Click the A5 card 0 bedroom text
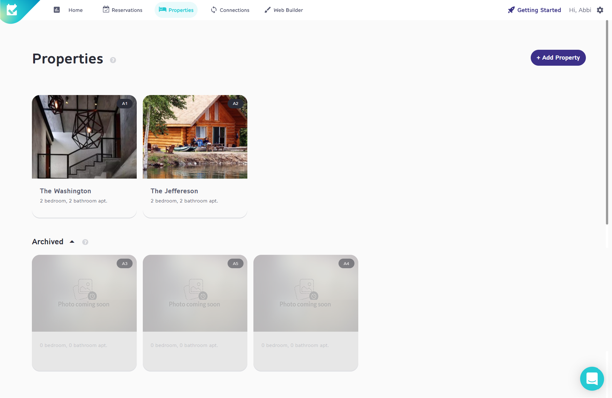 click(x=184, y=345)
